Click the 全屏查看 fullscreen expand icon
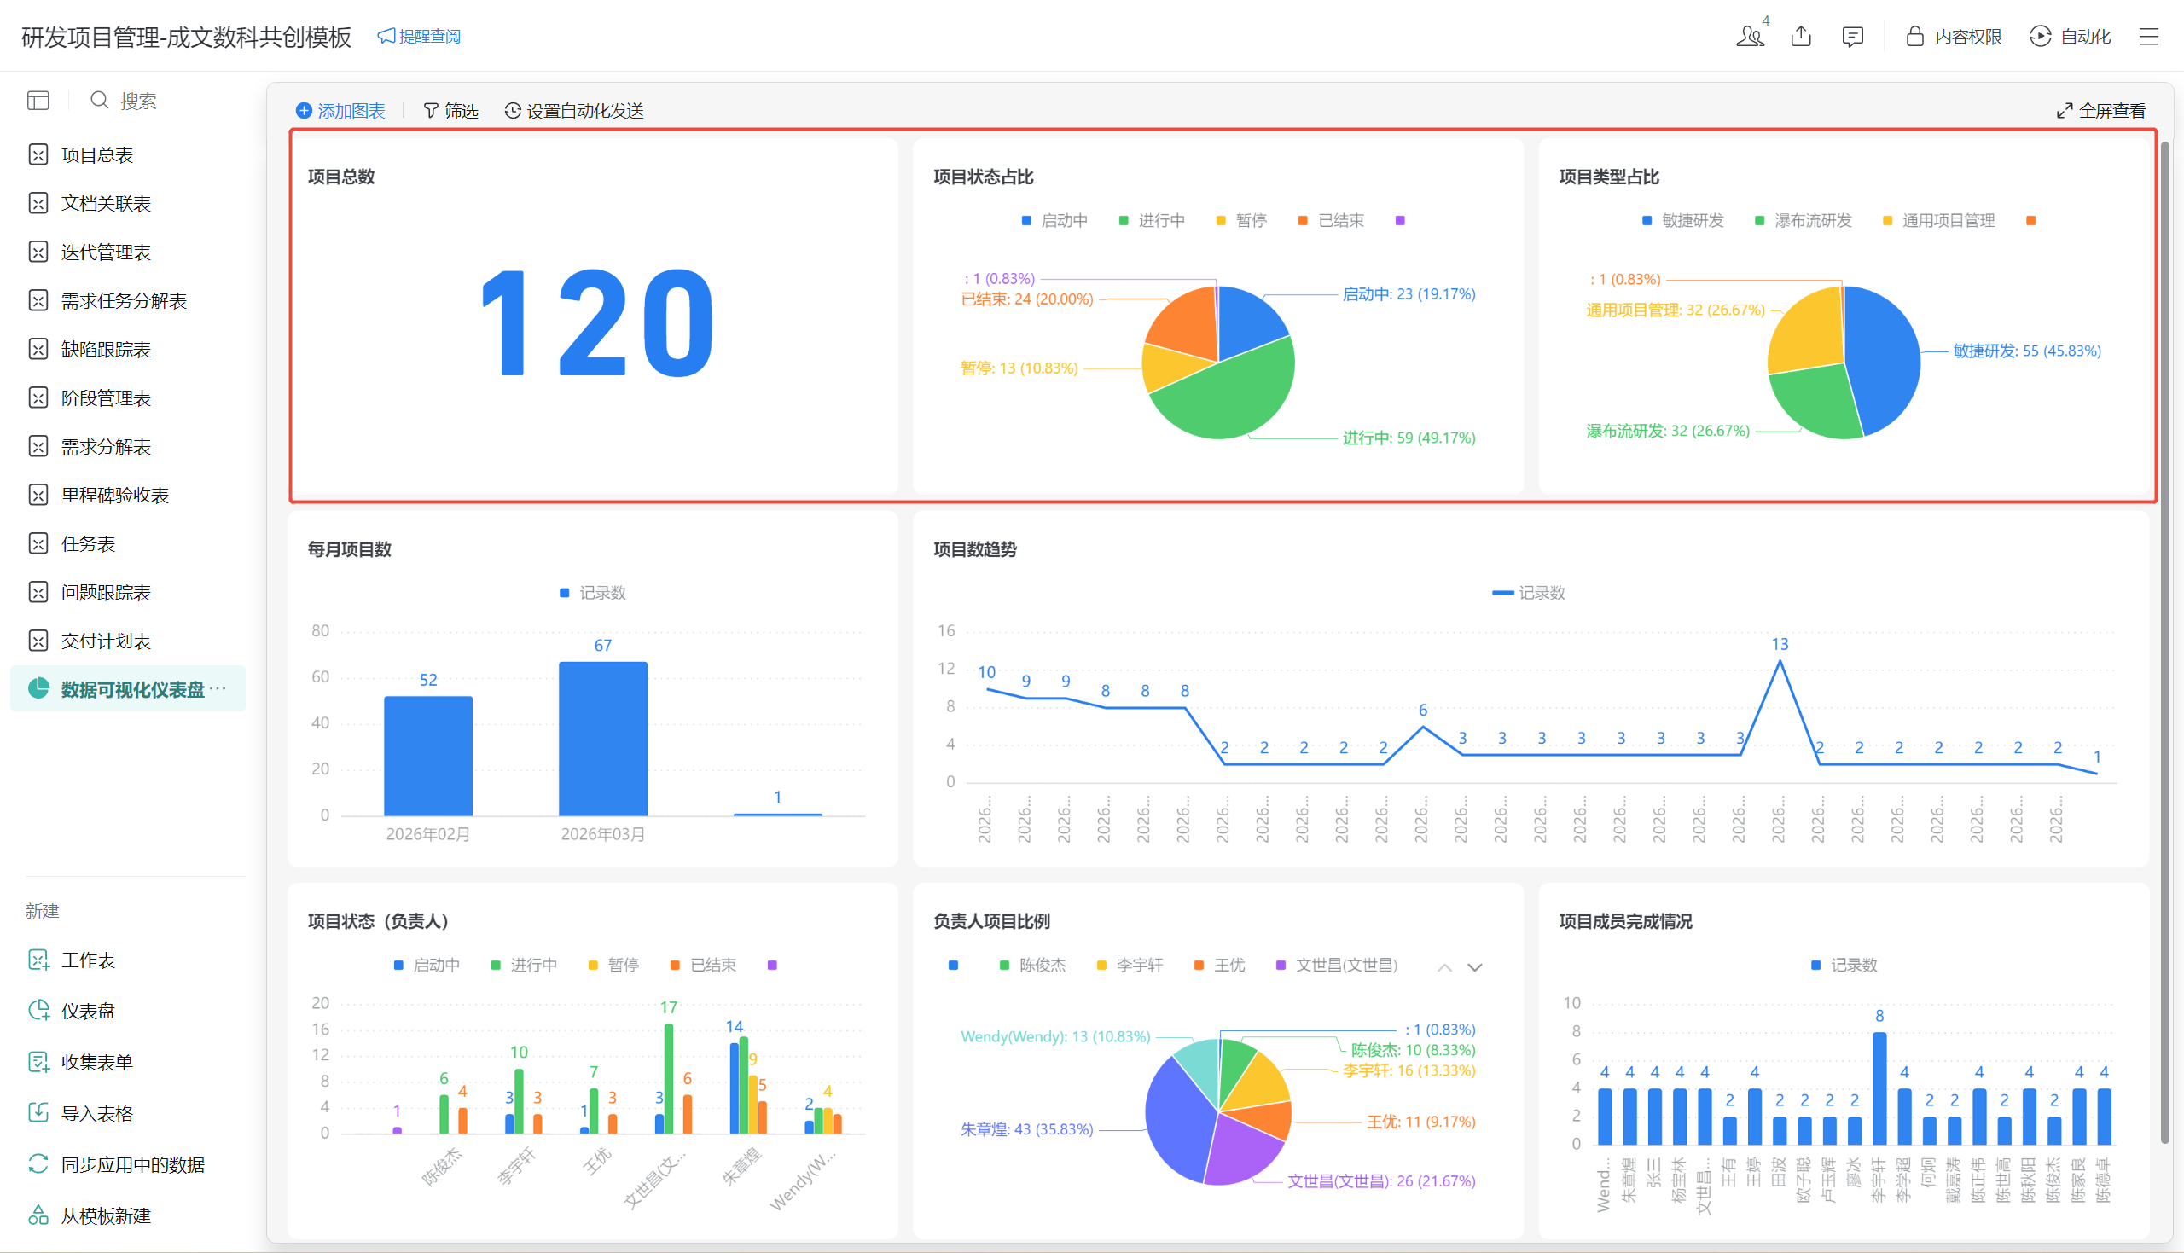The height and width of the screenshot is (1253, 2184). [2064, 111]
